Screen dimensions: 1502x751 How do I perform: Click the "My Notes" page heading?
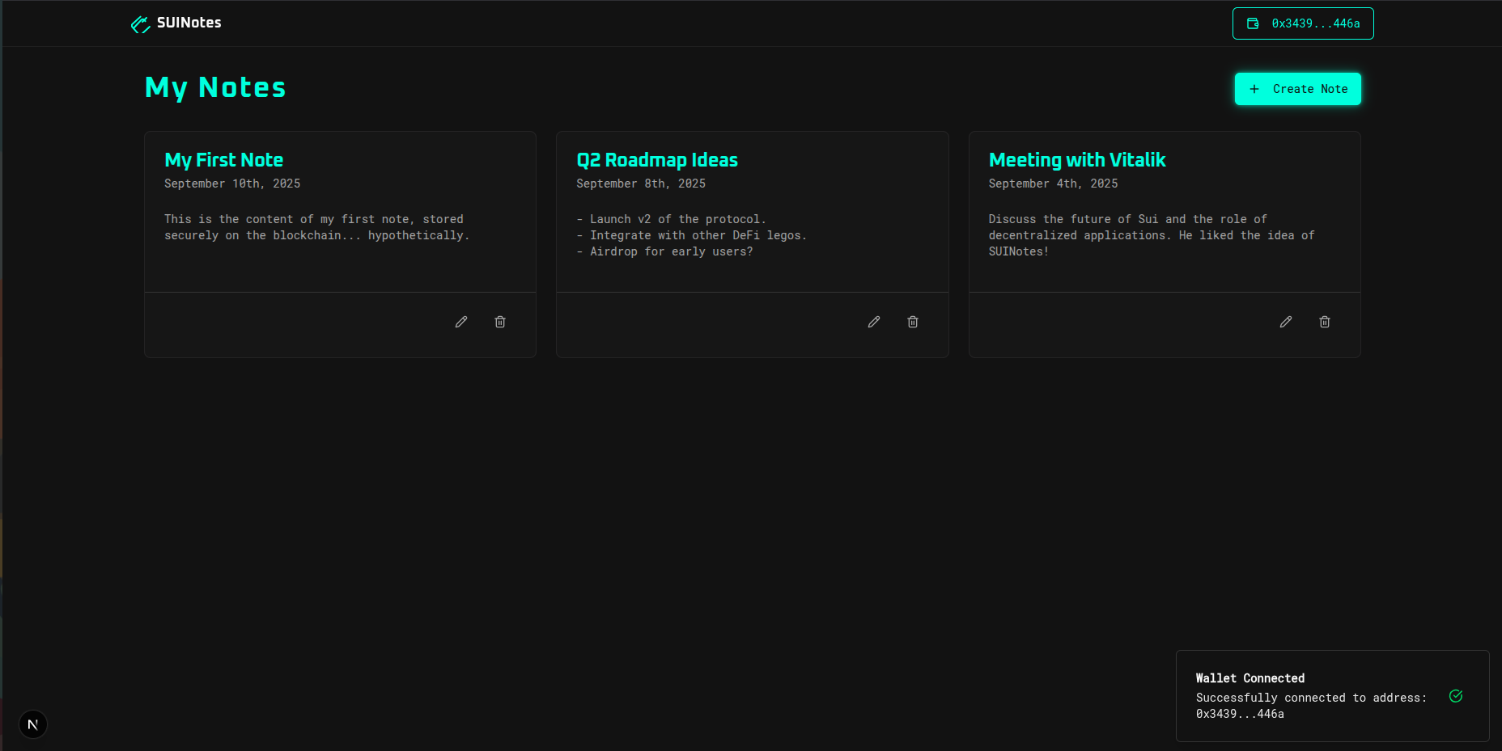pyautogui.click(x=215, y=87)
